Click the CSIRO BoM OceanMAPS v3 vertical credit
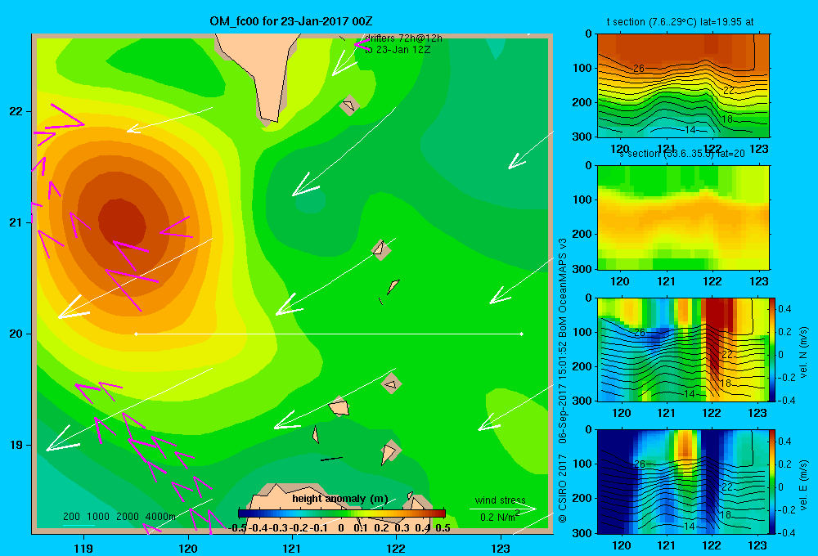 click(563, 381)
